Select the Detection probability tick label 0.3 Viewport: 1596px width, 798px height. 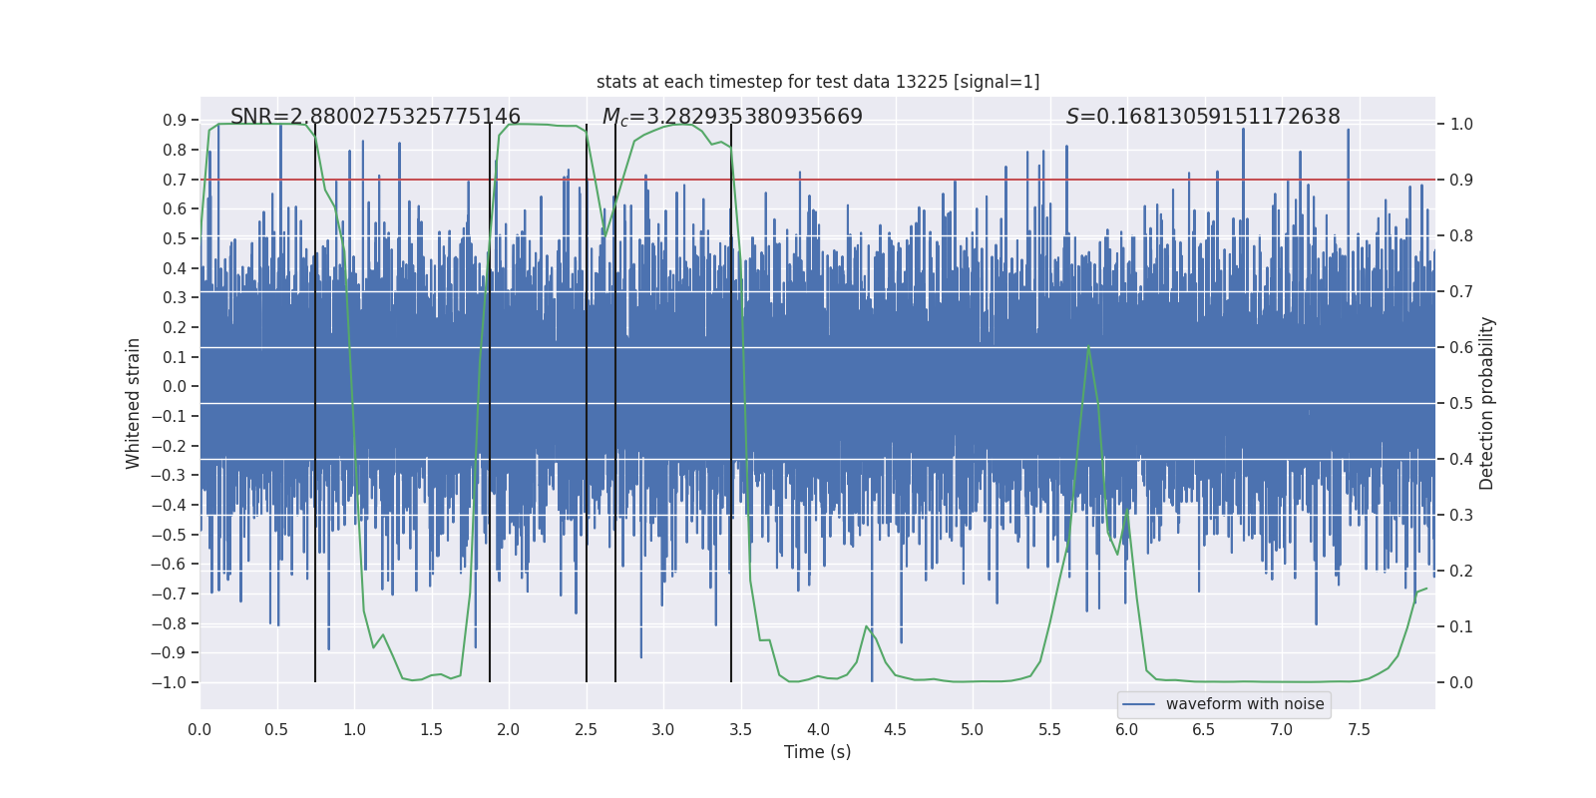coord(1461,516)
